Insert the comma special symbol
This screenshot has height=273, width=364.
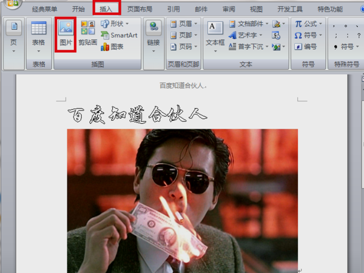[x=334, y=25]
